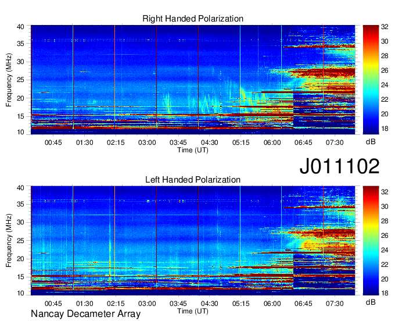395x321 pixels.
Task: Click the 06:45 time tick on bottom plot
Action: pyautogui.click(x=303, y=304)
